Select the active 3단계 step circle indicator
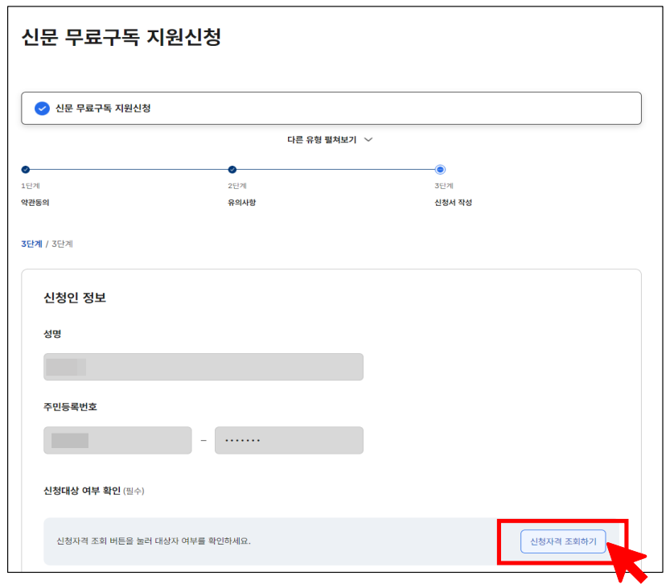670x584 pixels. 440,170
